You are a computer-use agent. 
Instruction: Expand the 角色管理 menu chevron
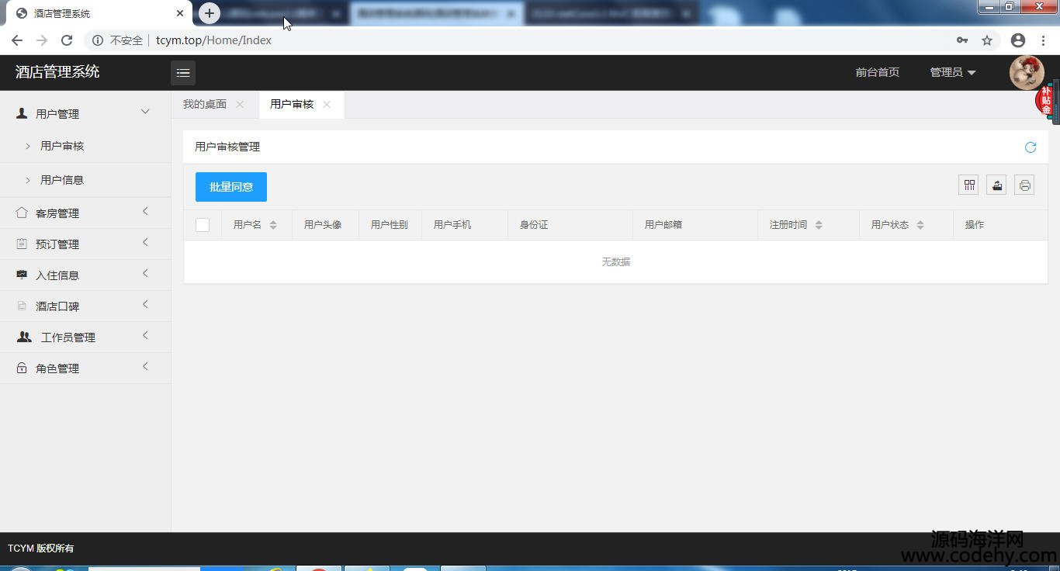[145, 367]
